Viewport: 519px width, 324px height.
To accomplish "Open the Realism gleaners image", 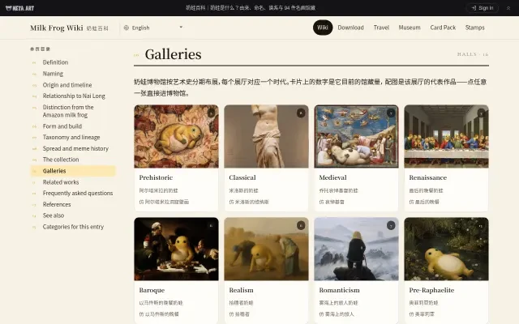I will click(x=266, y=249).
